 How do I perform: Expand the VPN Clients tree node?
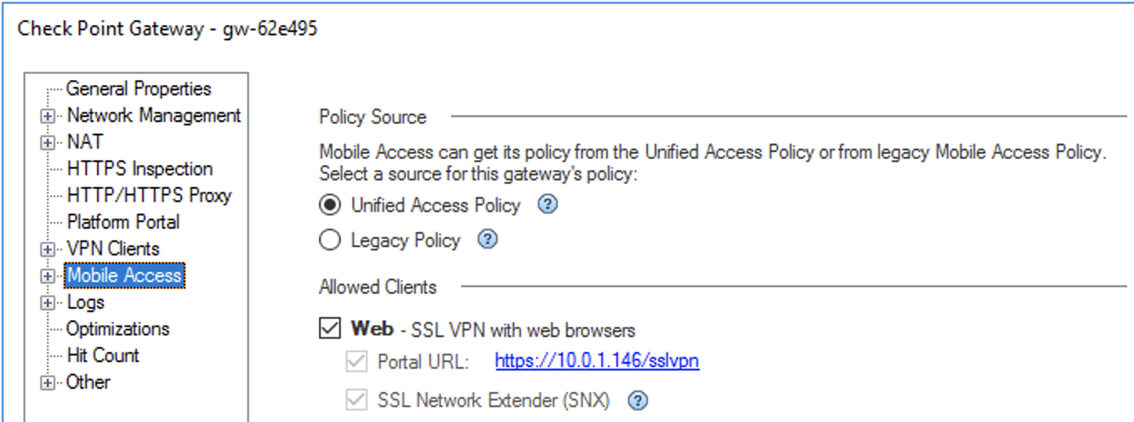(48, 249)
